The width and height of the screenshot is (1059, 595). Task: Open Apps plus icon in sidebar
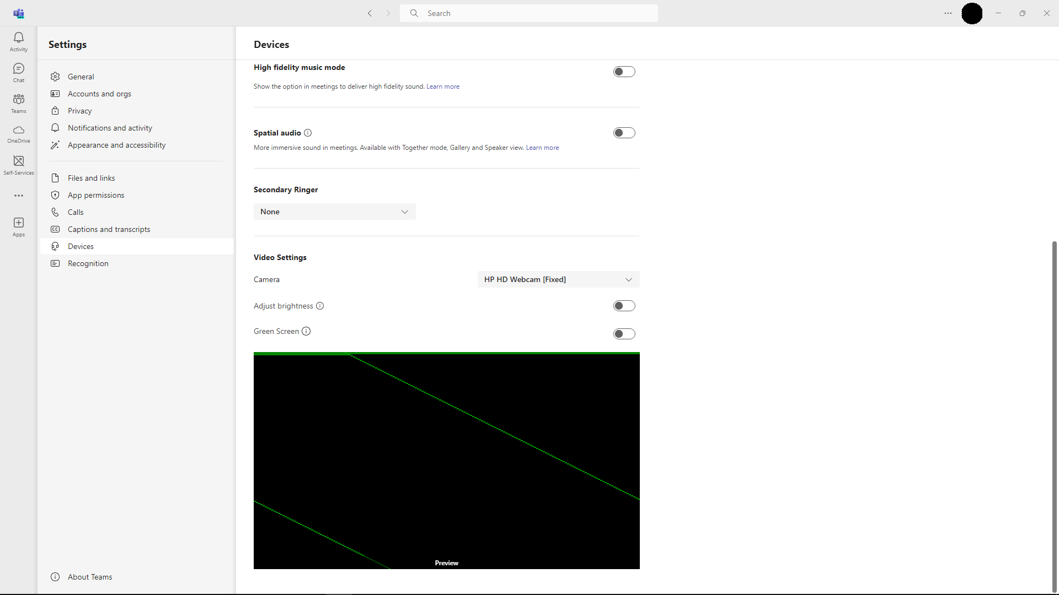19,226
